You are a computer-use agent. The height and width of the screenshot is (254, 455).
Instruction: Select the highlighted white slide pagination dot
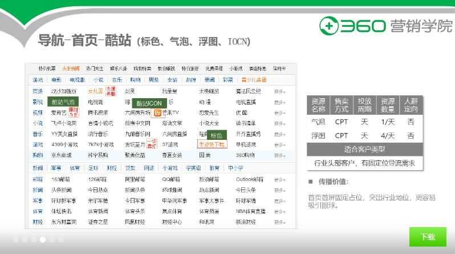coord(43,240)
